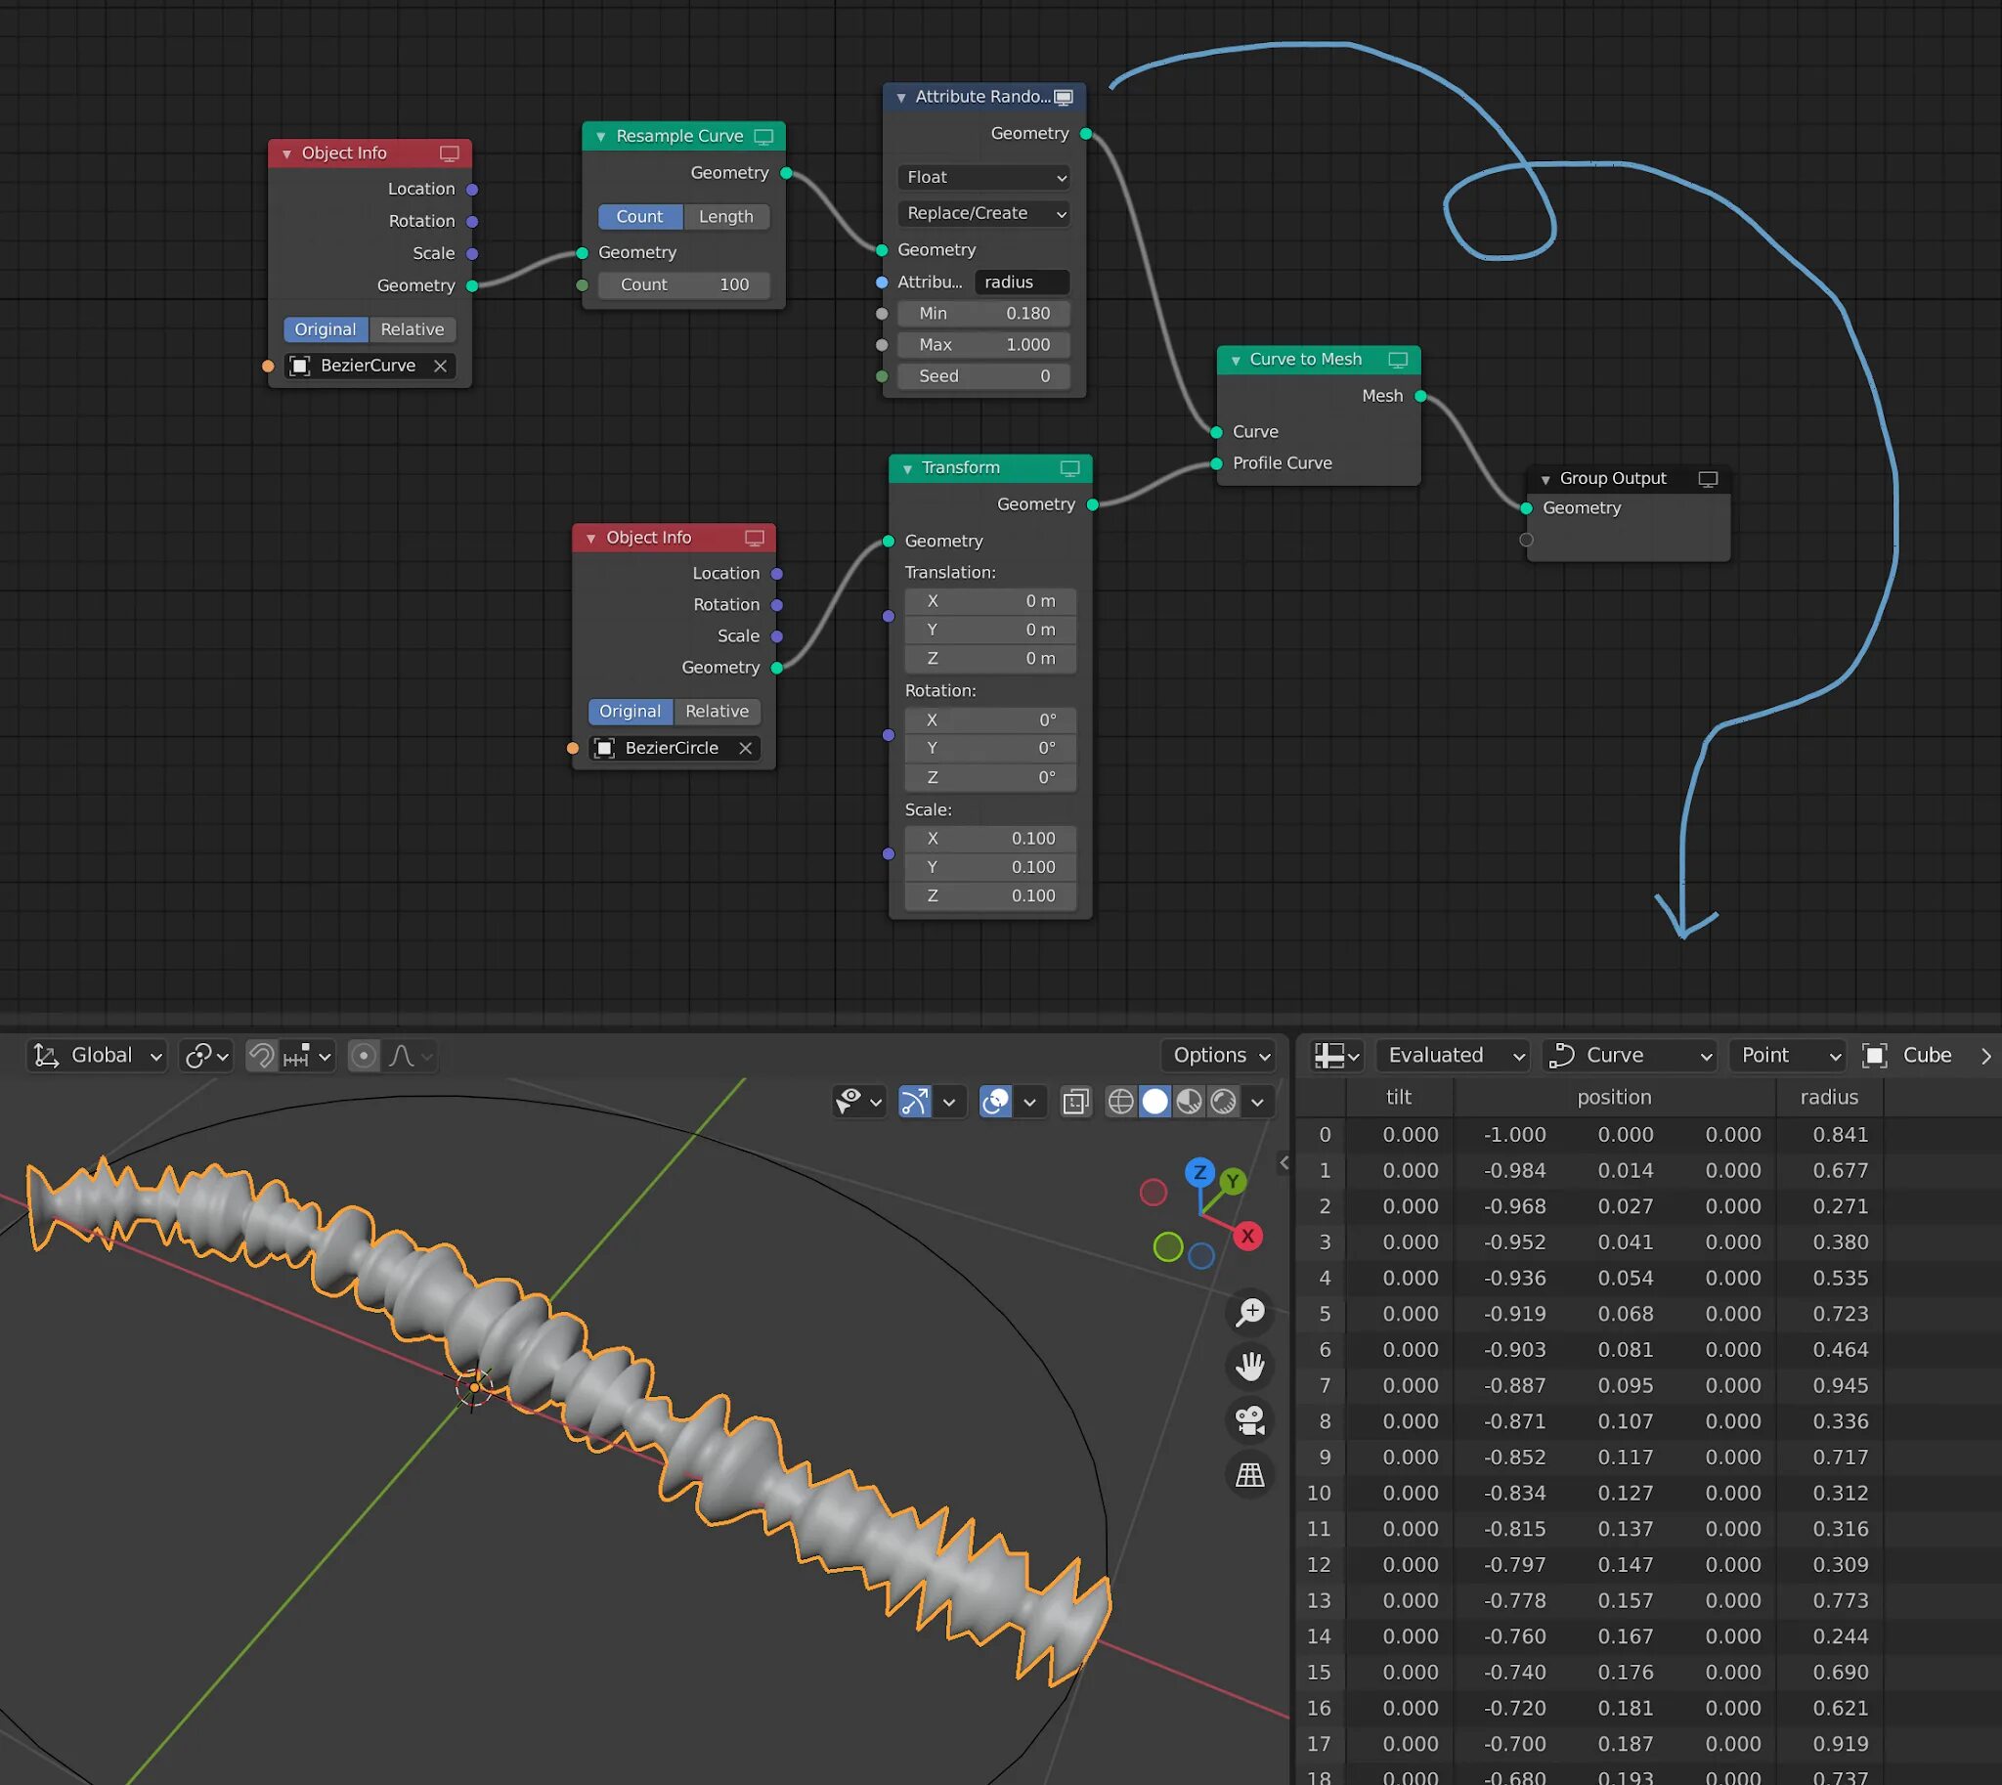Select Relative on BezierCurve Object Info node
Image resolution: width=2002 pixels, height=1785 pixels.
coord(412,329)
